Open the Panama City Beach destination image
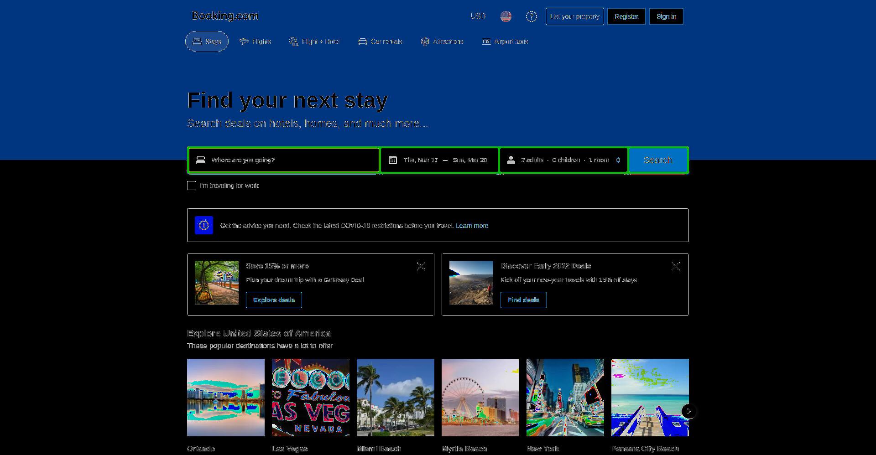 (x=650, y=398)
